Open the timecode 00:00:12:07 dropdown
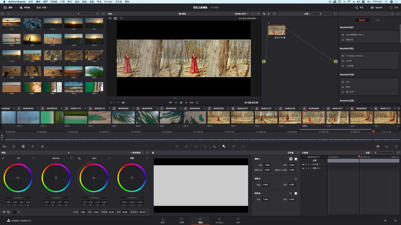Image resolution: width=401 pixels, height=225 pixels. 242,14
